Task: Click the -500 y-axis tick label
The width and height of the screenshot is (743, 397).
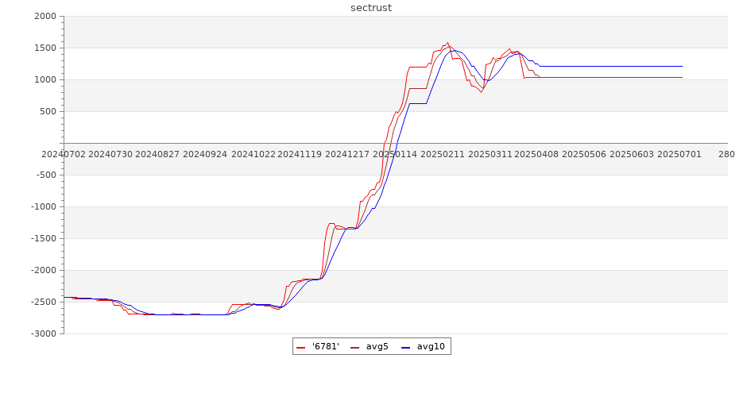Action: [45, 175]
